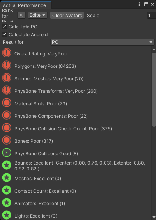Open the avatar object picker search icon
This screenshot has width=156, height=220.
point(21,15)
